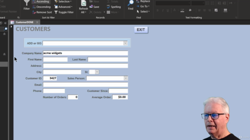Click the Filter funnel icon
The height and width of the screenshot is (140, 250).
click(x=27, y=3)
